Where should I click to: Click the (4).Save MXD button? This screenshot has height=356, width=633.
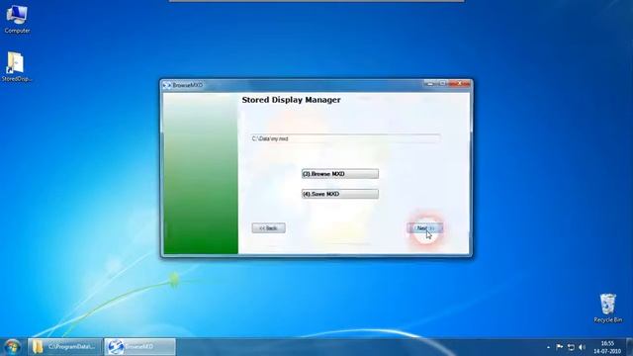click(340, 194)
